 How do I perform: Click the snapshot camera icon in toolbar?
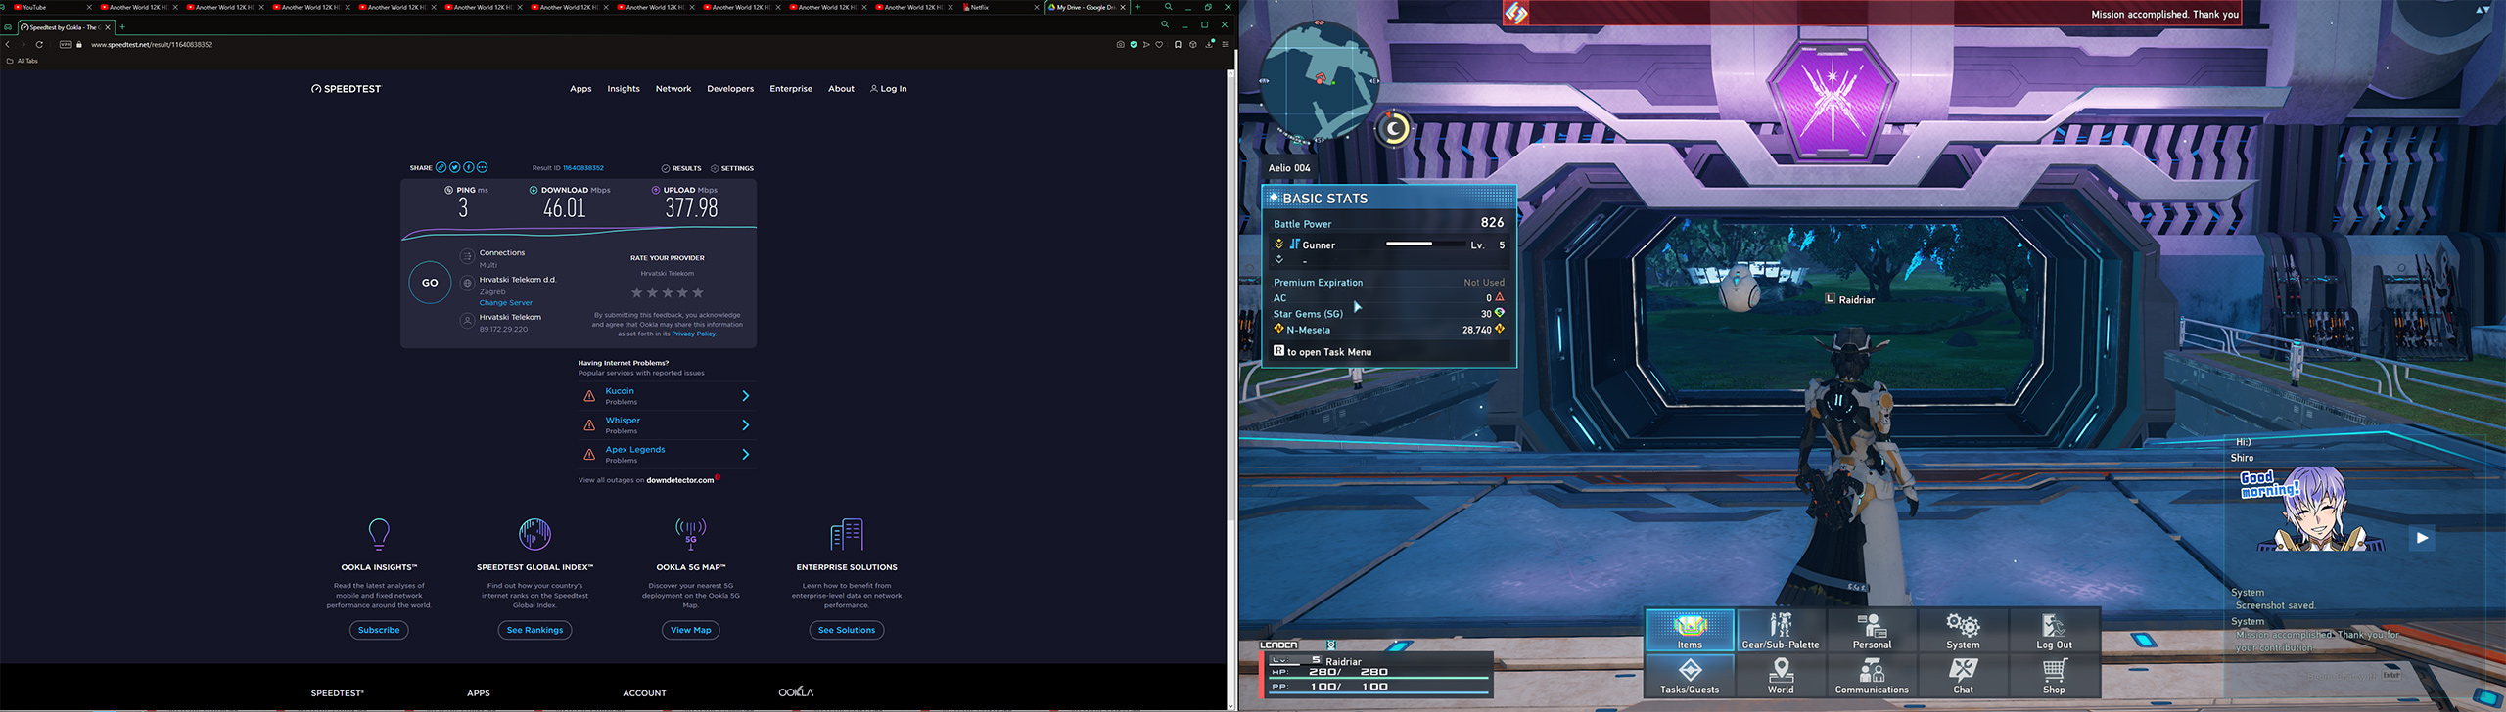click(1120, 44)
